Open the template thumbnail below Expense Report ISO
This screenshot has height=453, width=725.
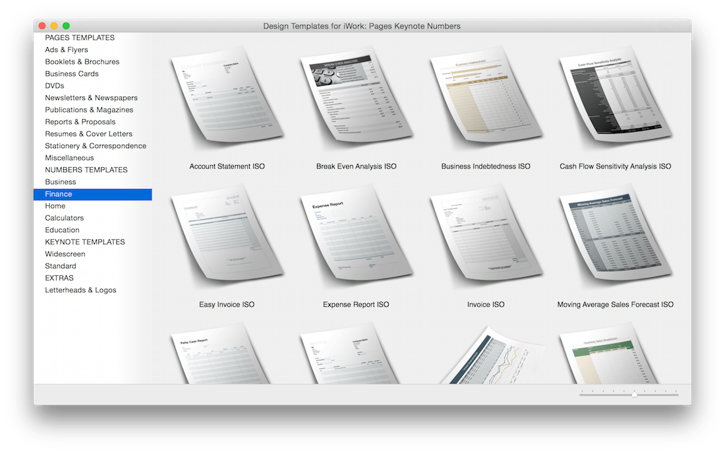click(x=350, y=354)
